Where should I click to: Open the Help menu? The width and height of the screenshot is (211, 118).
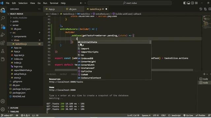coord(63,3)
